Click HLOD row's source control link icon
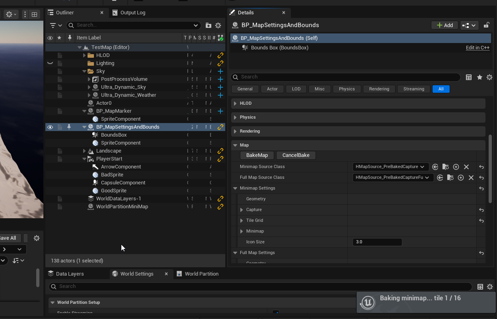Screen dimensions: 497x319 (x=220, y=55)
